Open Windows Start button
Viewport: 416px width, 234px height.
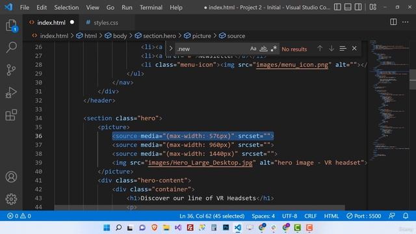pyautogui.click(x=107, y=227)
